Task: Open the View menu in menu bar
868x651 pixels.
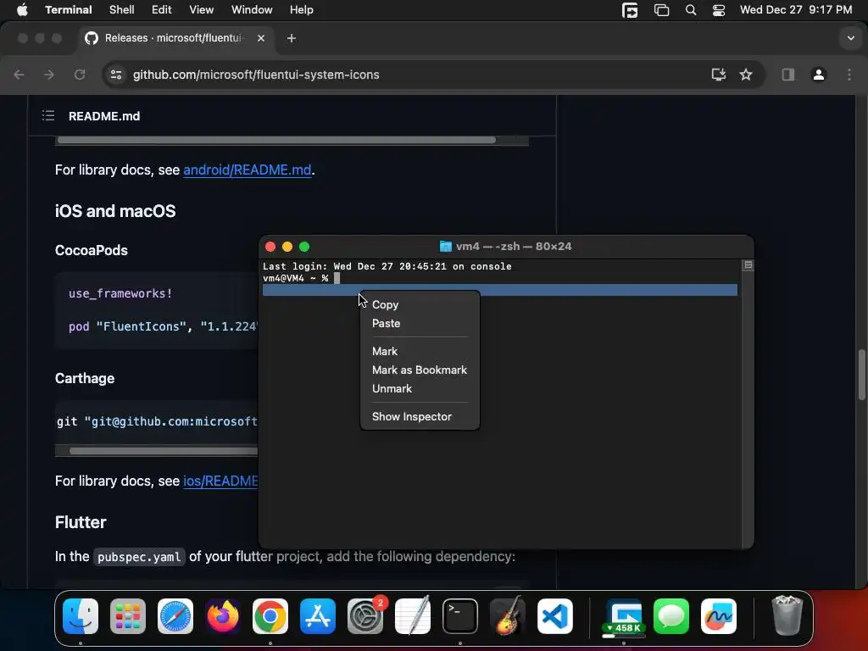Action: coord(201,10)
